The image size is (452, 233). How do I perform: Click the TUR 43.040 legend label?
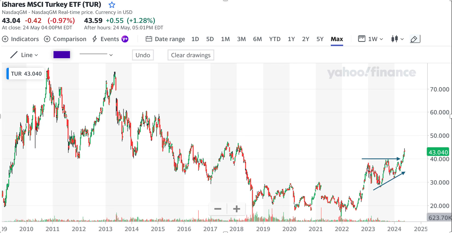pyautogui.click(x=25, y=74)
